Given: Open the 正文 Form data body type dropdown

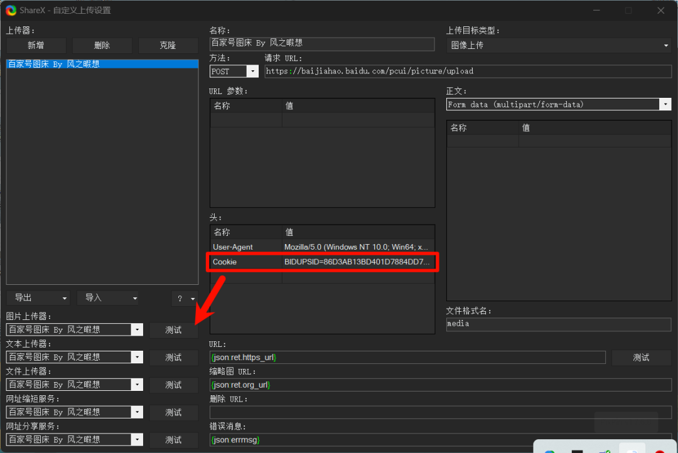Looking at the screenshot, I should point(665,104).
